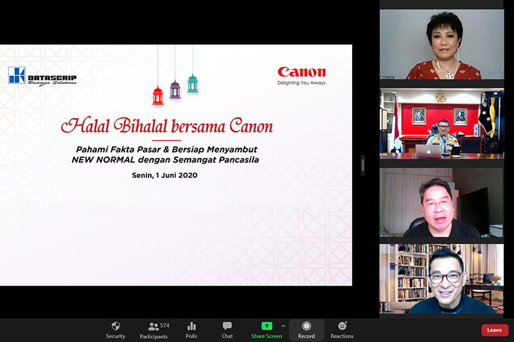The width and height of the screenshot is (514, 342).
Task: Click the Participants label in toolbar
Action: click(x=154, y=336)
